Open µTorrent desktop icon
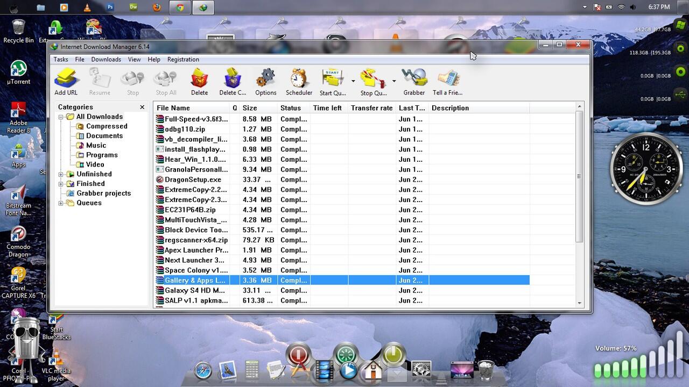The height and width of the screenshot is (387, 689). point(18,73)
